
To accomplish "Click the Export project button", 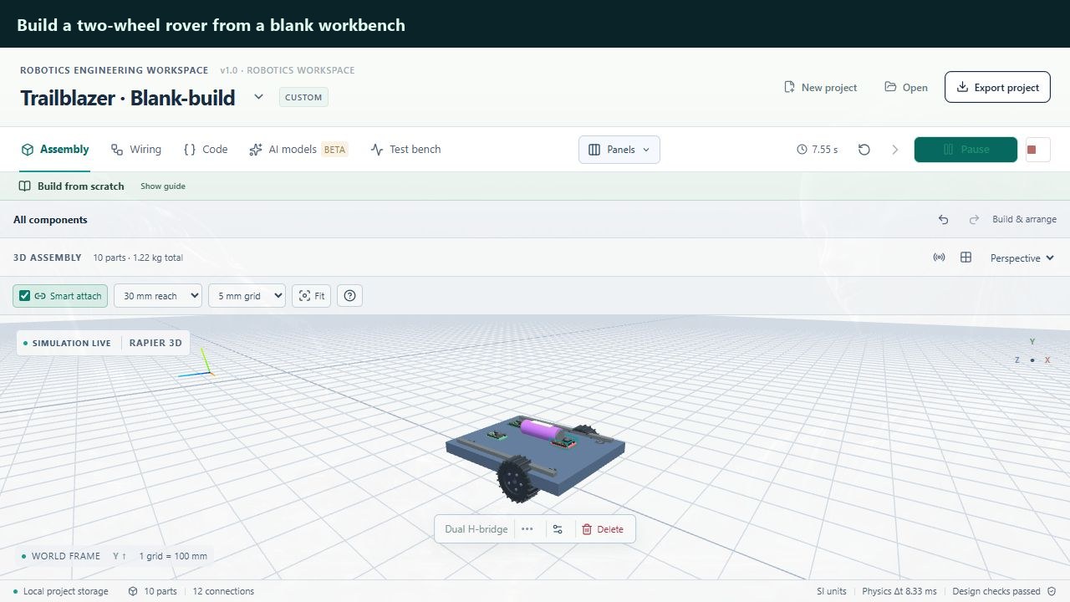I will point(997,87).
